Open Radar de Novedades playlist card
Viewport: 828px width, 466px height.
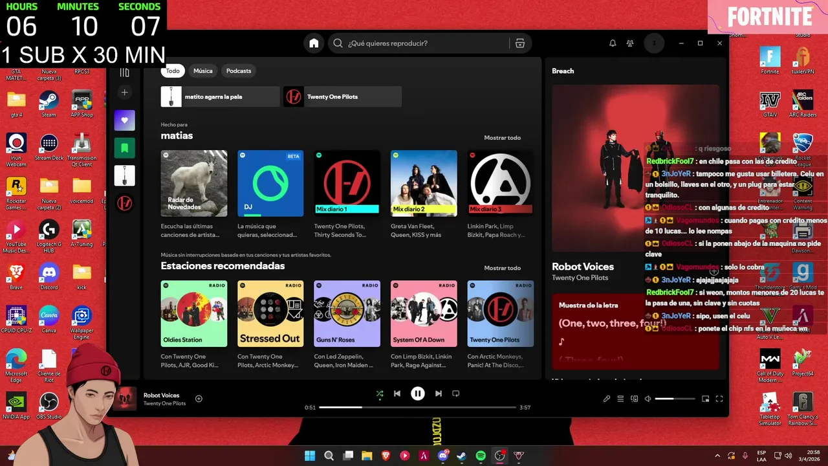(194, 183)
